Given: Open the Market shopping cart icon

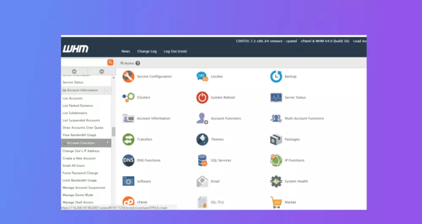Looking at the screenshot, I should (276, 202).
